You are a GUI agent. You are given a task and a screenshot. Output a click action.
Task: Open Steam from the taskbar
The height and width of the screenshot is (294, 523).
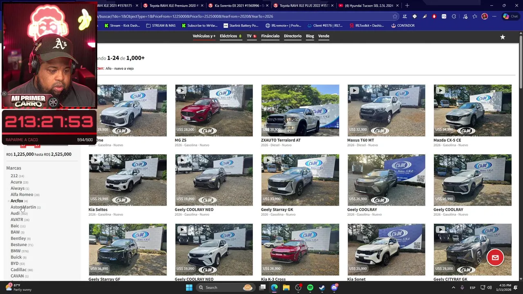tap(322, 287)
